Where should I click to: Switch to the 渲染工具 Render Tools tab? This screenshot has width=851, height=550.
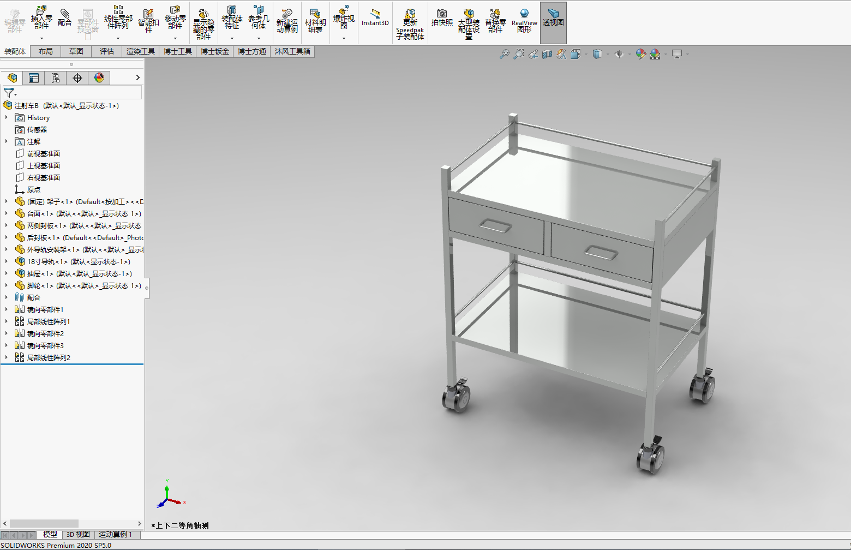click(x=141, y=51)
